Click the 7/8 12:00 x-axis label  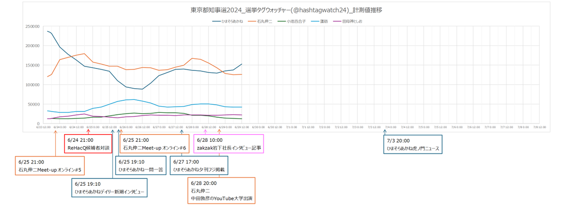(x=539, y=127)
